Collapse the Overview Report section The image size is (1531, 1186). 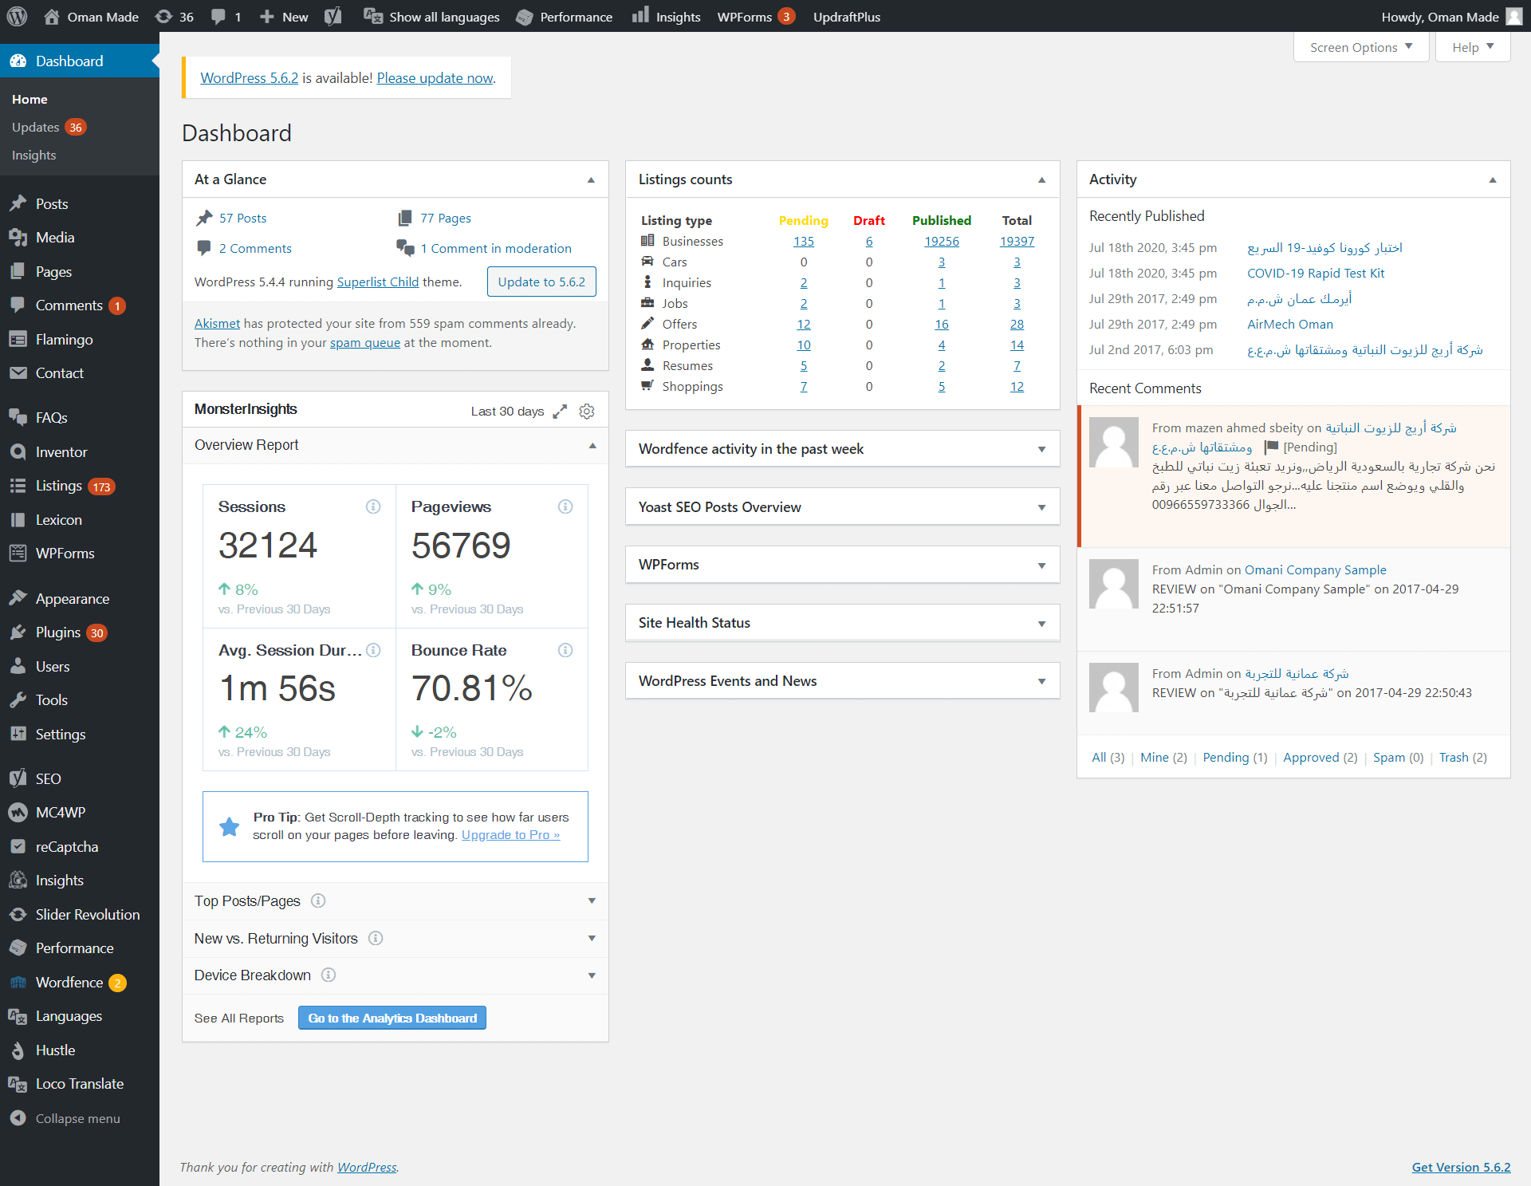(592, 446)
